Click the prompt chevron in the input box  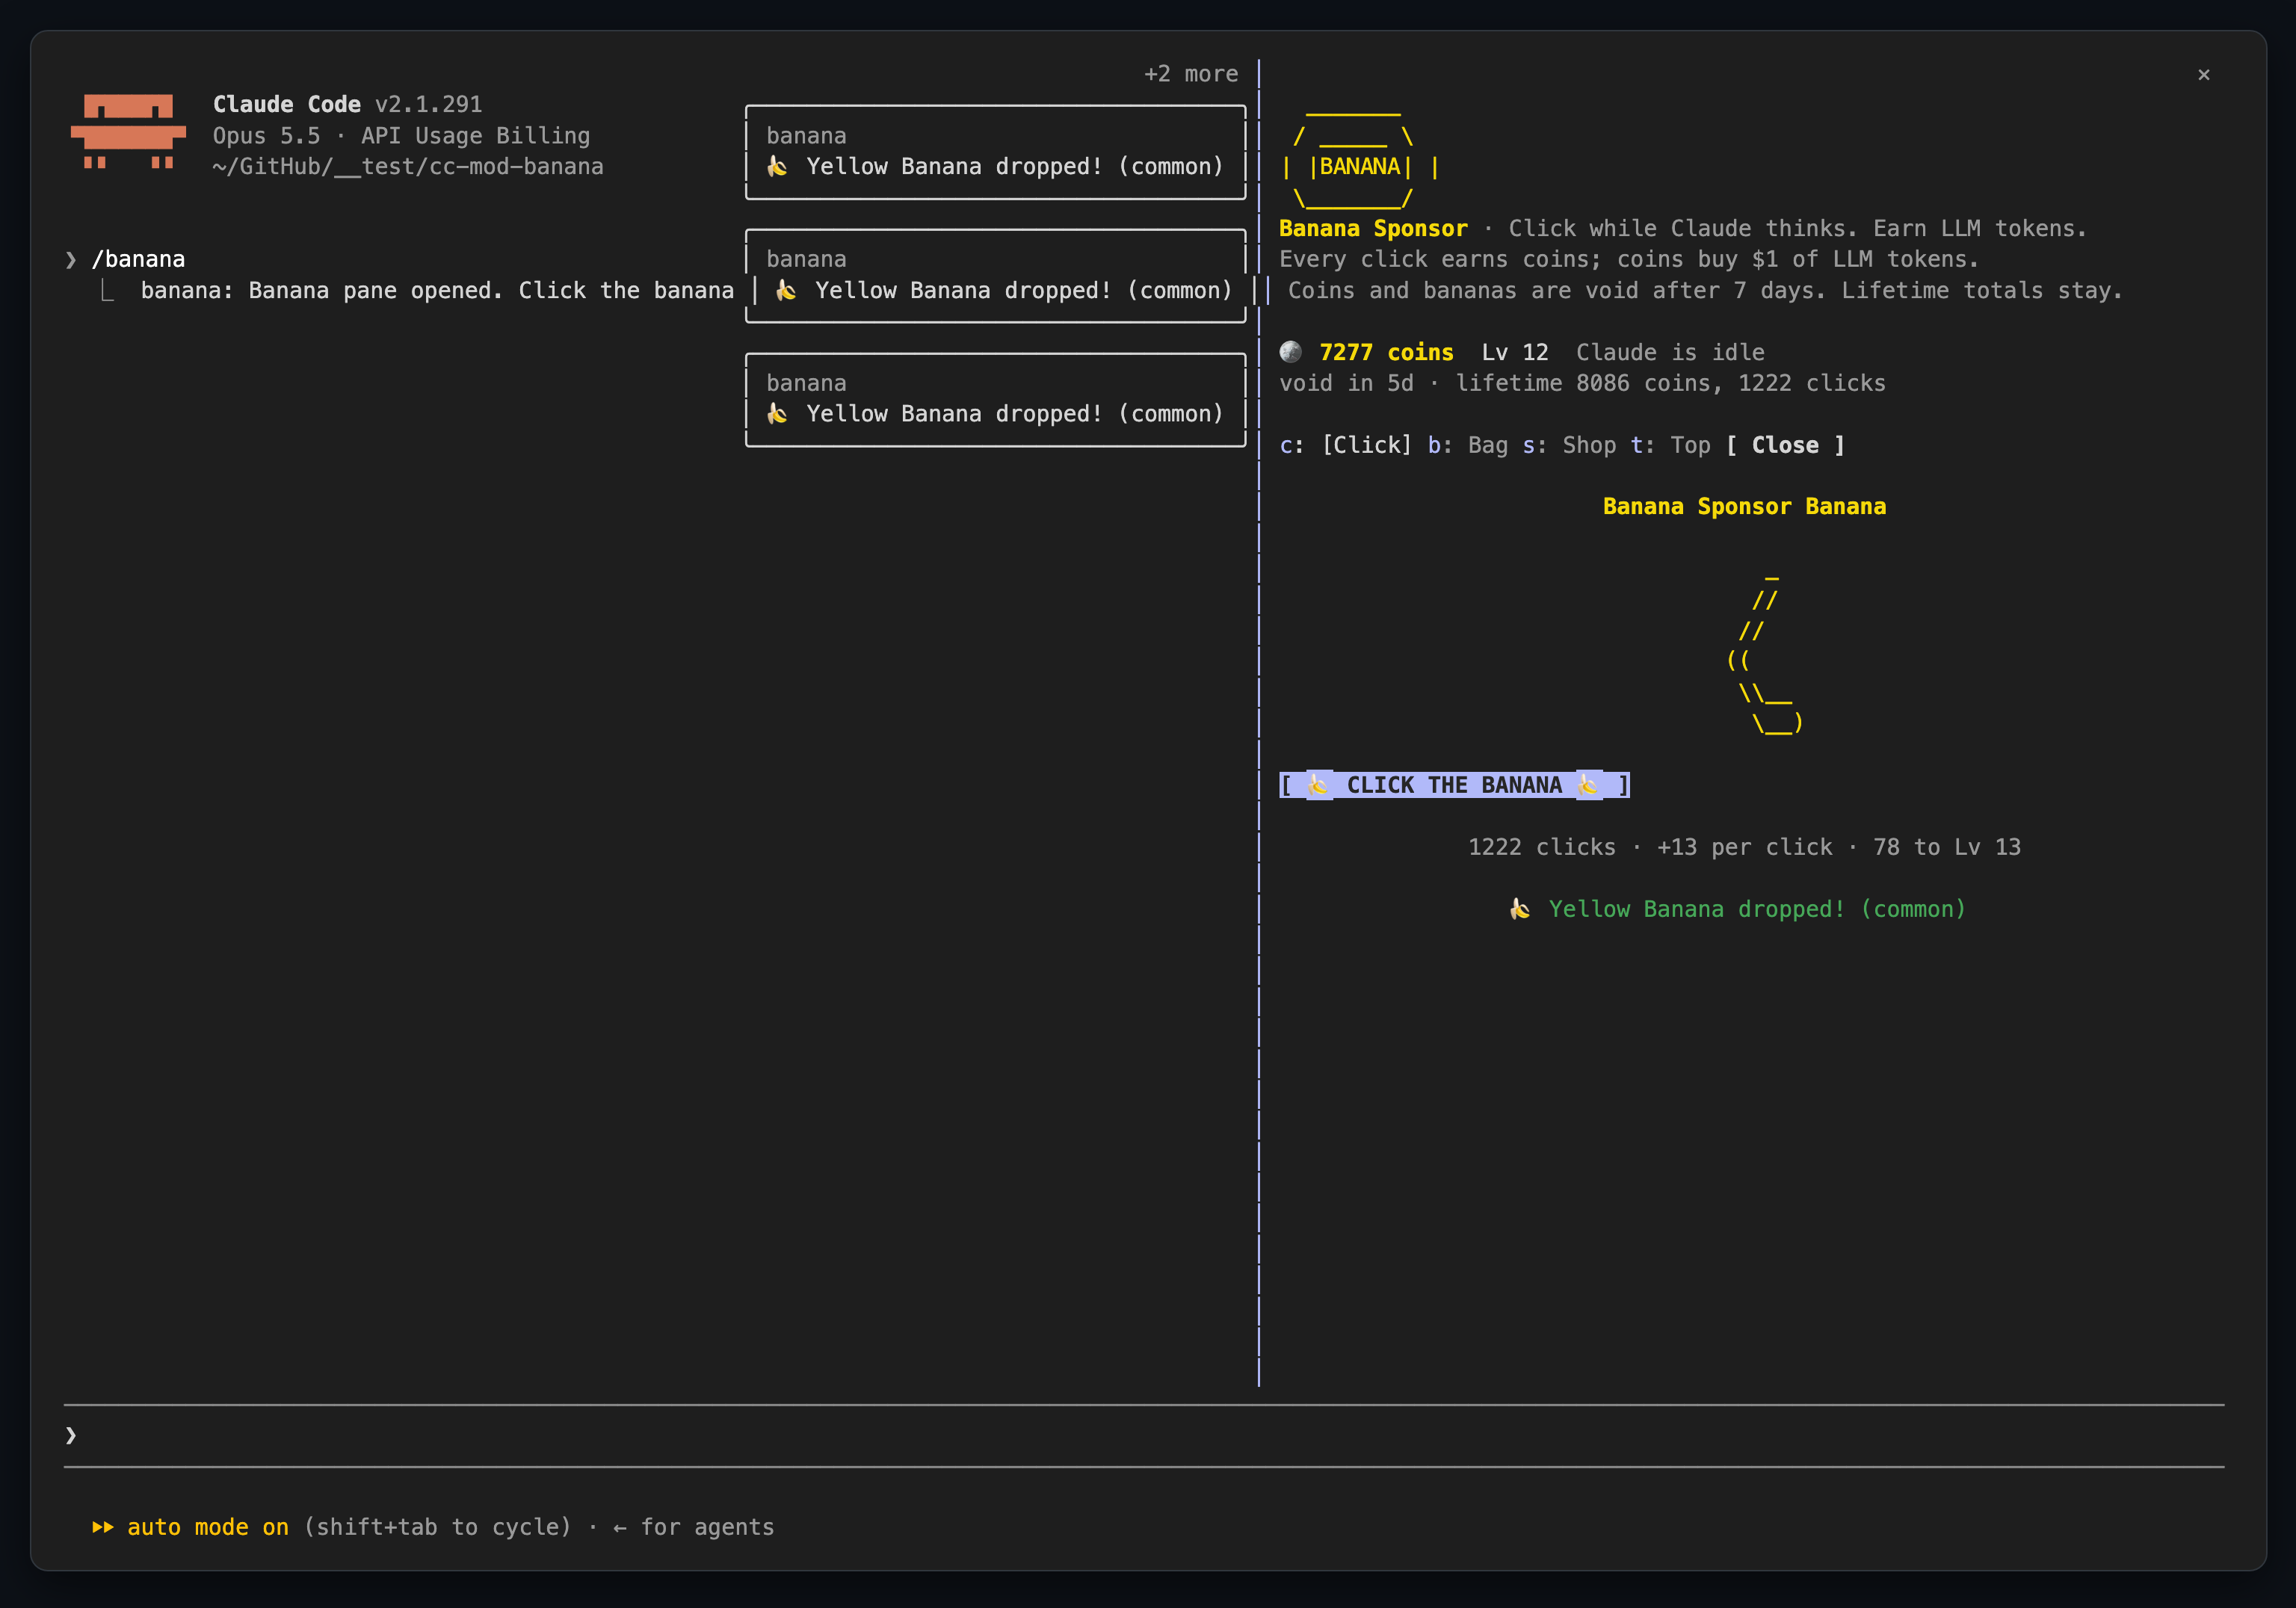71,1435
